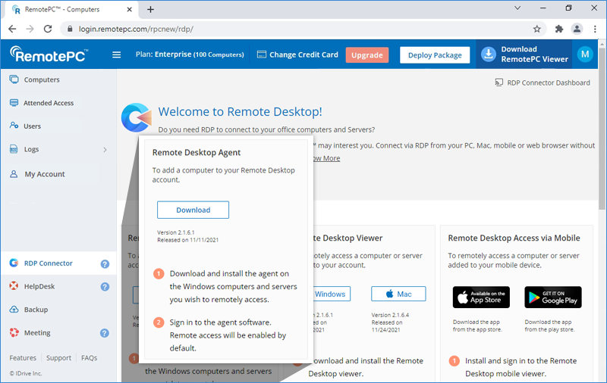Open Attended Access in the sidebar

49,103
